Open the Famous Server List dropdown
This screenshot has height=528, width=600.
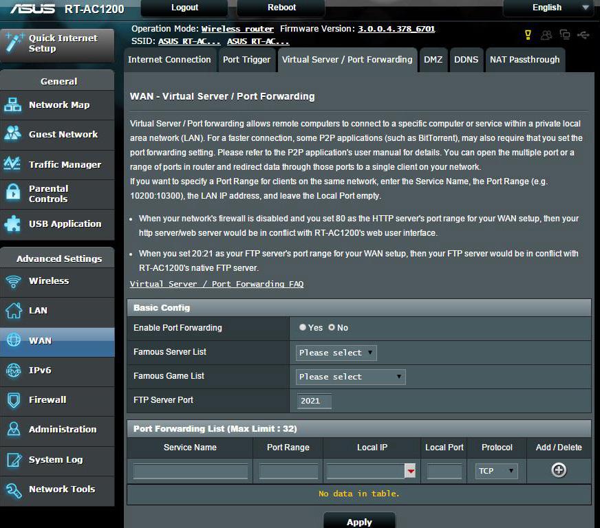(336, 353)
